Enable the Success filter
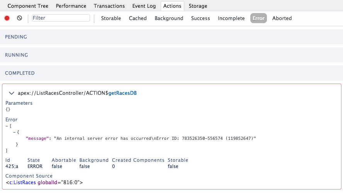The image size is (343, 193). [200, 18]
